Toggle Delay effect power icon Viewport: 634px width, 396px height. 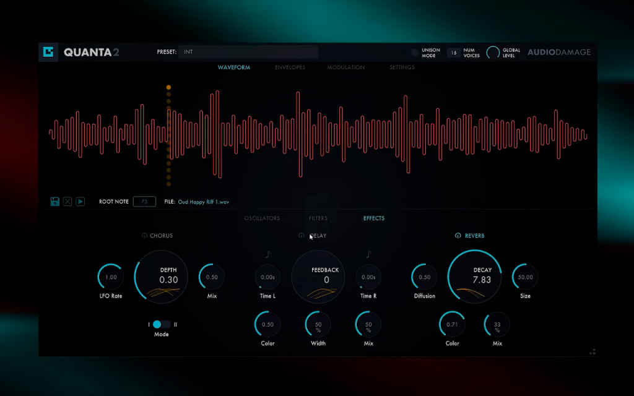[302, 236]
